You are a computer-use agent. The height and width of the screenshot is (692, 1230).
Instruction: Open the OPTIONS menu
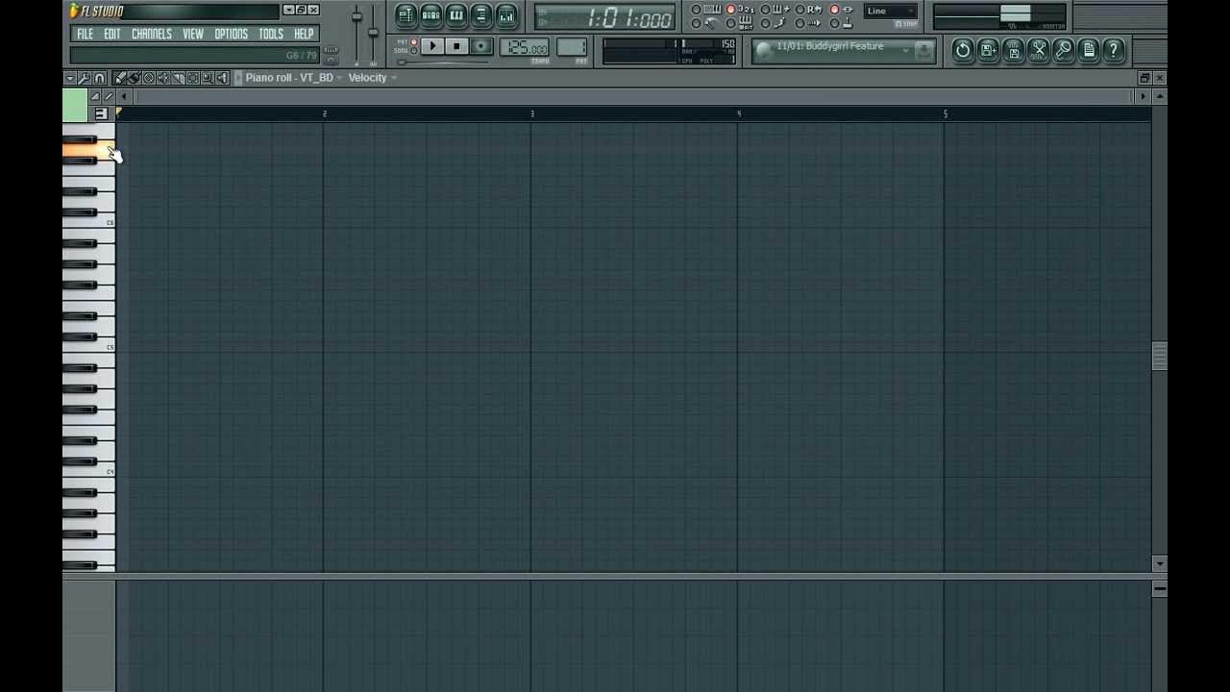(x=231, y=34)
